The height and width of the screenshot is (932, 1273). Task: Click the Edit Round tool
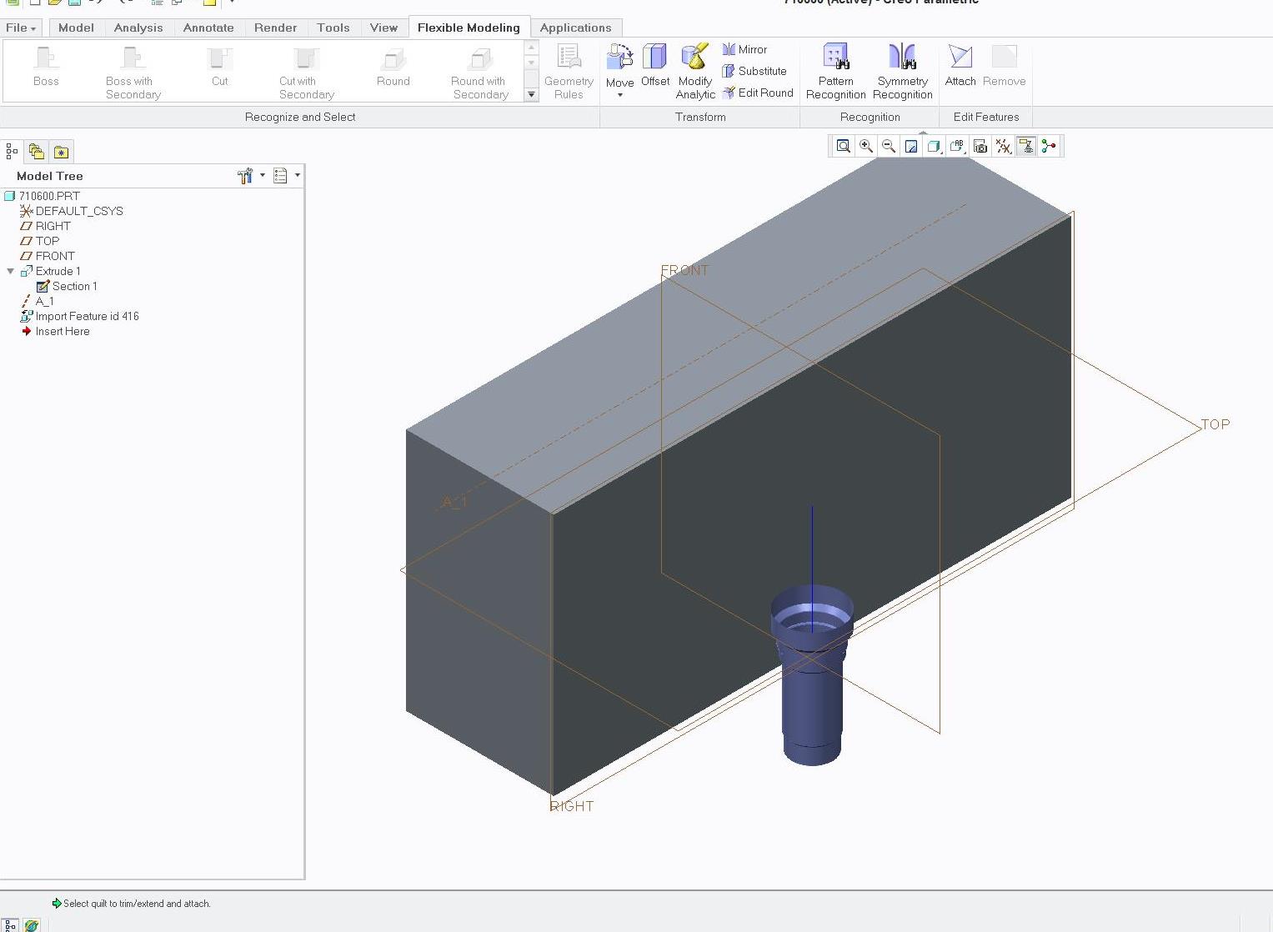click(758, 93)
